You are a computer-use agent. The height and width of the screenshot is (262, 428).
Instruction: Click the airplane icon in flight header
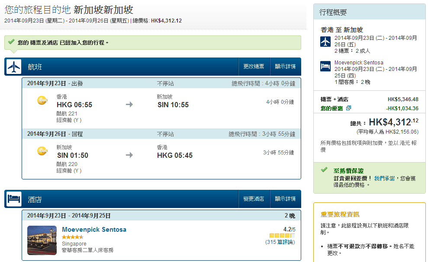tap(14, 67)
